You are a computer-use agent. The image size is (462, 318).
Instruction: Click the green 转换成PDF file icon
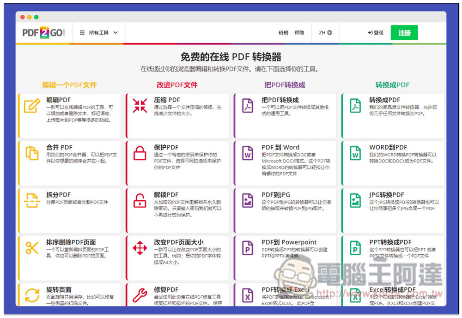click(355, 106)
